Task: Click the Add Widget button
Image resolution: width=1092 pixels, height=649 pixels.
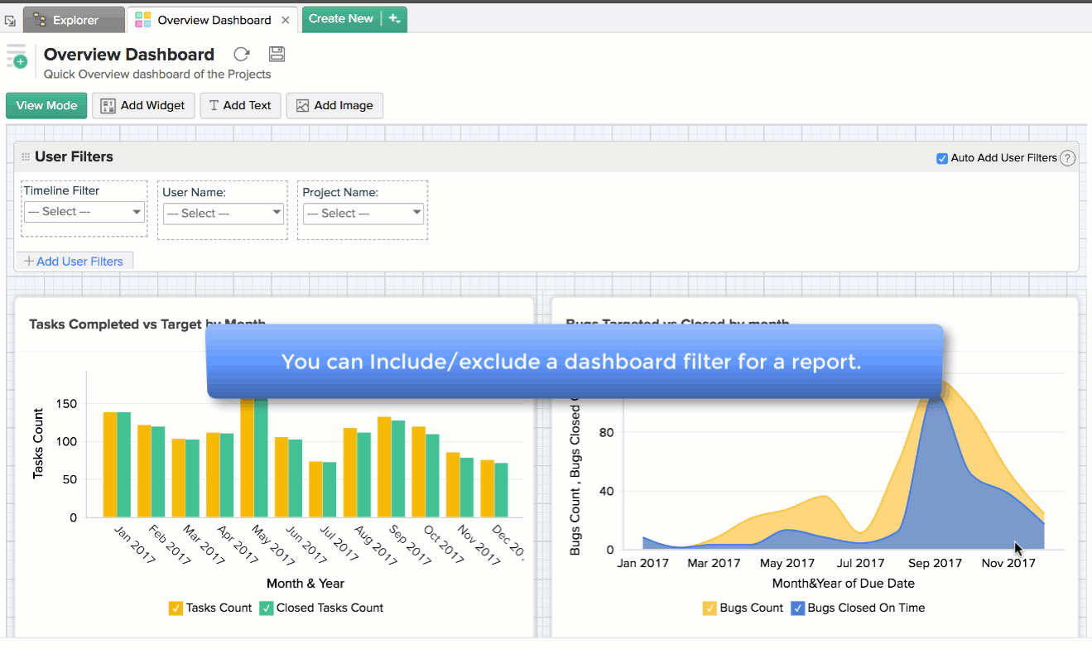Action: pyautogui.click(x=143, y=106)
